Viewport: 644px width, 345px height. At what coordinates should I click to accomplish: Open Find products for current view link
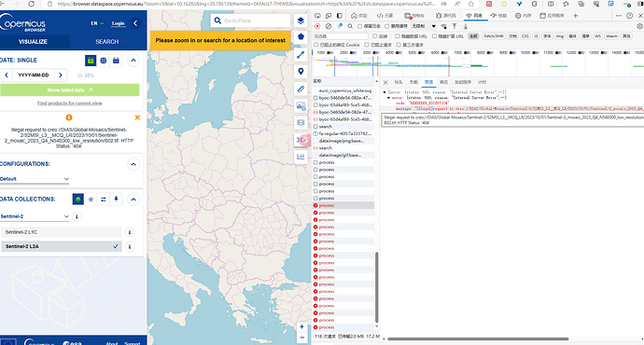tap(70, 103)
